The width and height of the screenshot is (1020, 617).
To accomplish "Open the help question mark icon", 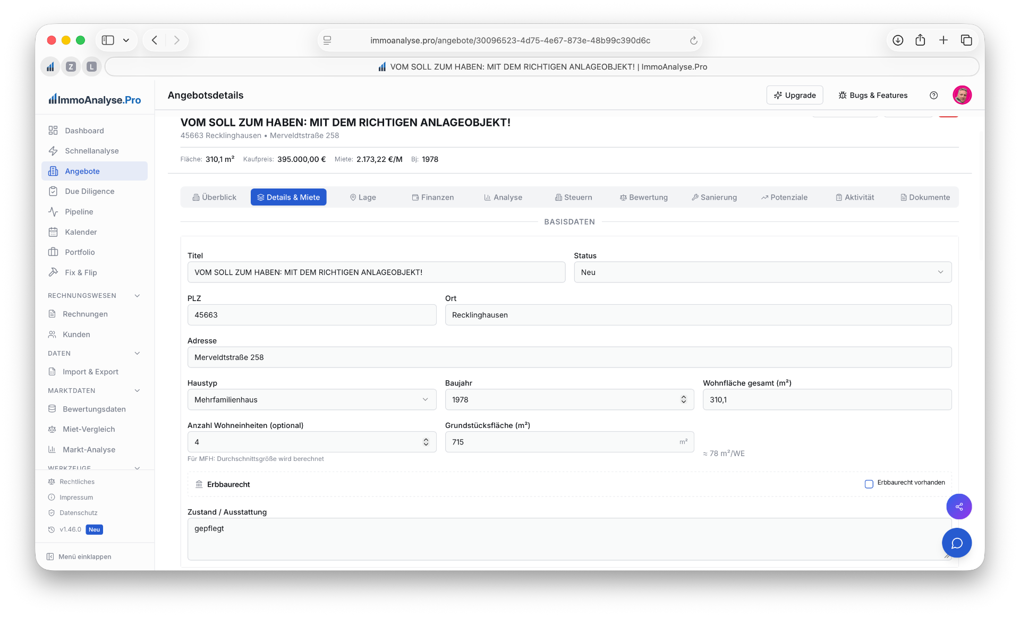I will click(x=933, y=95).
